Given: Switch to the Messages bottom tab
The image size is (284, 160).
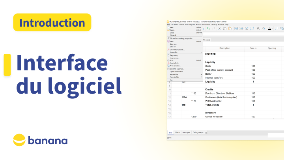Looking at the screenshot, I should [186, 133].
